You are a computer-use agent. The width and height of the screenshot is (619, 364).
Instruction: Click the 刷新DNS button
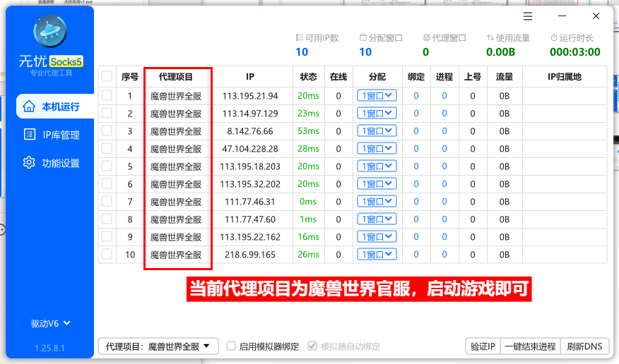point(584,346)
